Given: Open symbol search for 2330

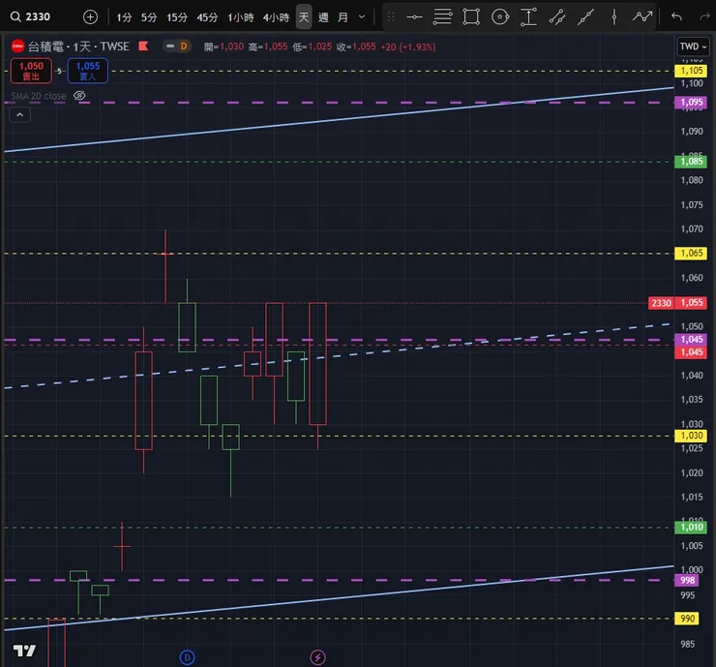Looking at the screenshot, I should [30, 16].
